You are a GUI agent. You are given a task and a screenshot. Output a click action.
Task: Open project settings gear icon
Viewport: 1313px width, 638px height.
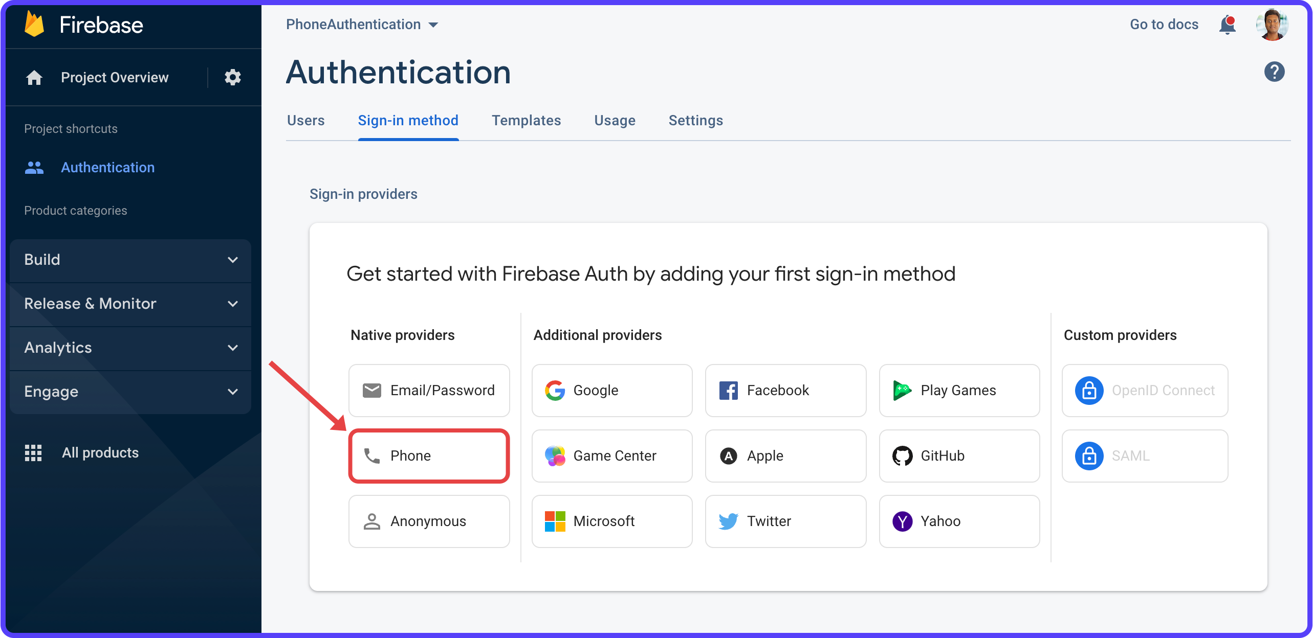232,77
